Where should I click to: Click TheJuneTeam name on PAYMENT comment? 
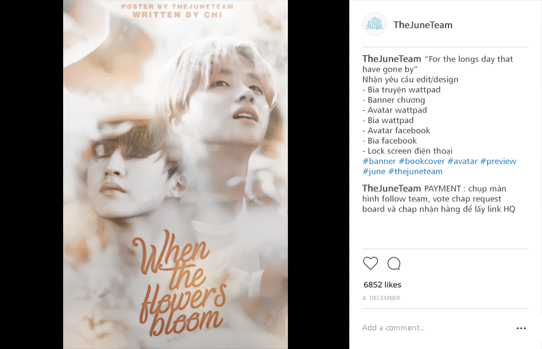[392, 189]
